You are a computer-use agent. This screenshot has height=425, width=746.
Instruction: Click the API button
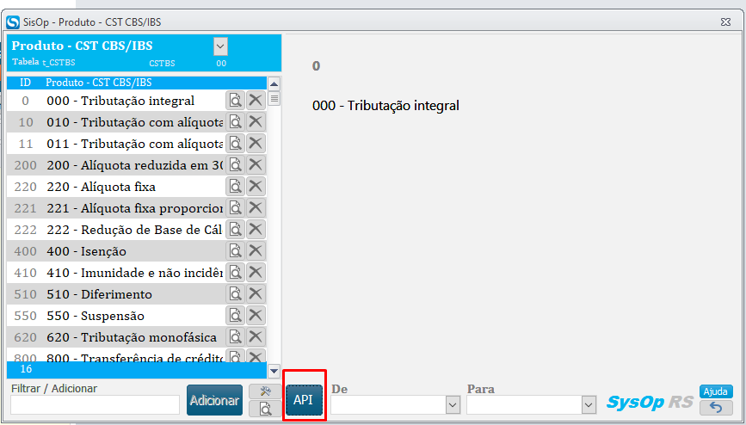[303, 401]
